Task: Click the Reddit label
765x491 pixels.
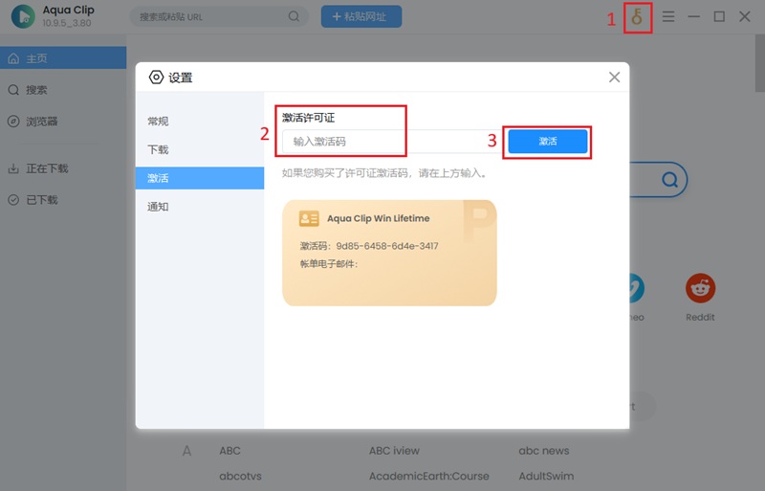Action: pyautogui.click(x=700, y=317)
